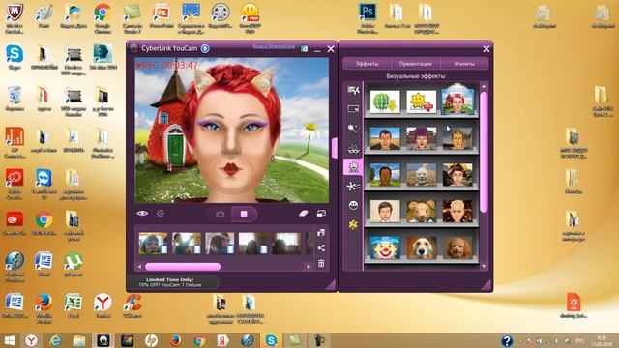Select the magic wand particles category
The height and width of the screenshot is (348, 619).
coord(352,129)
